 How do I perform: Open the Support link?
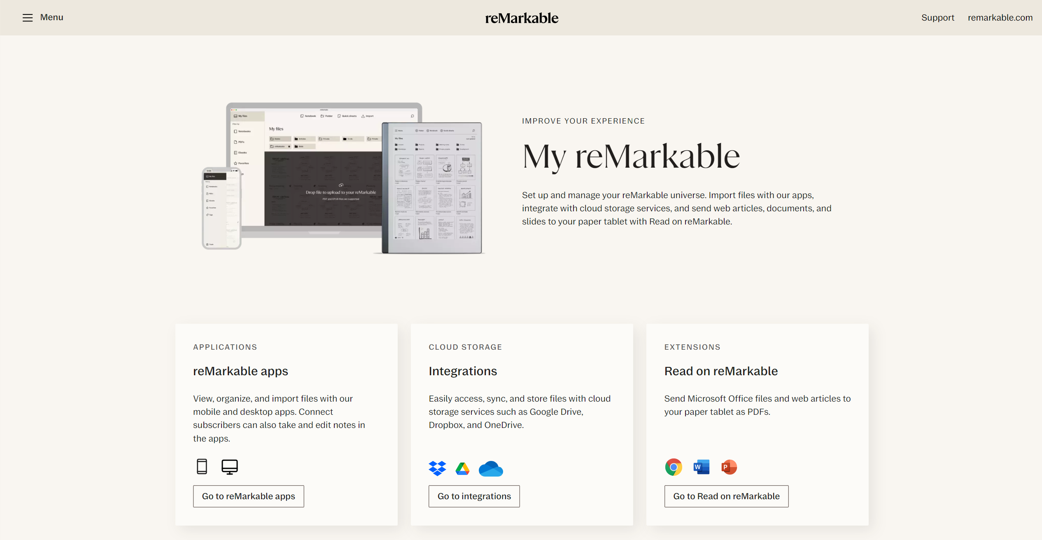(x=938, y=17)
